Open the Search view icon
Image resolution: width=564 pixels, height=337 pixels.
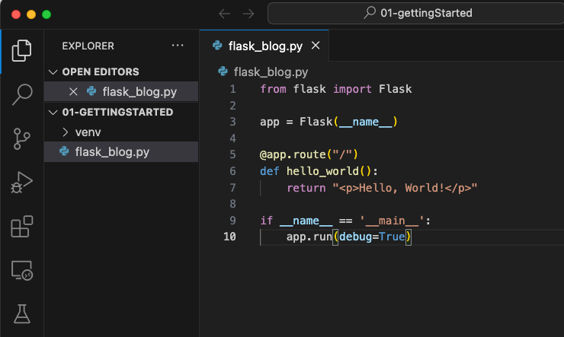(22, 94)
